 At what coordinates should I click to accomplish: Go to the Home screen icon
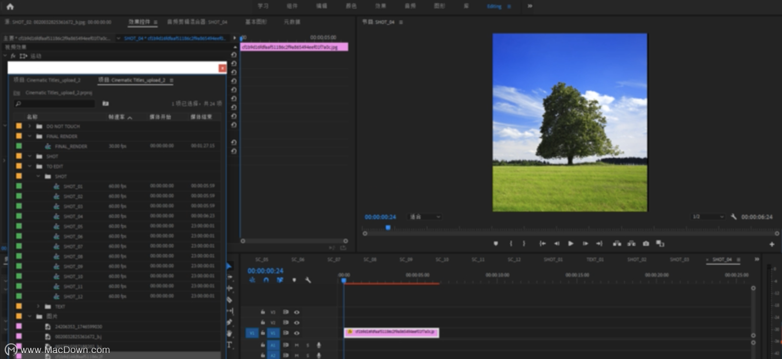tap(10, 6)
